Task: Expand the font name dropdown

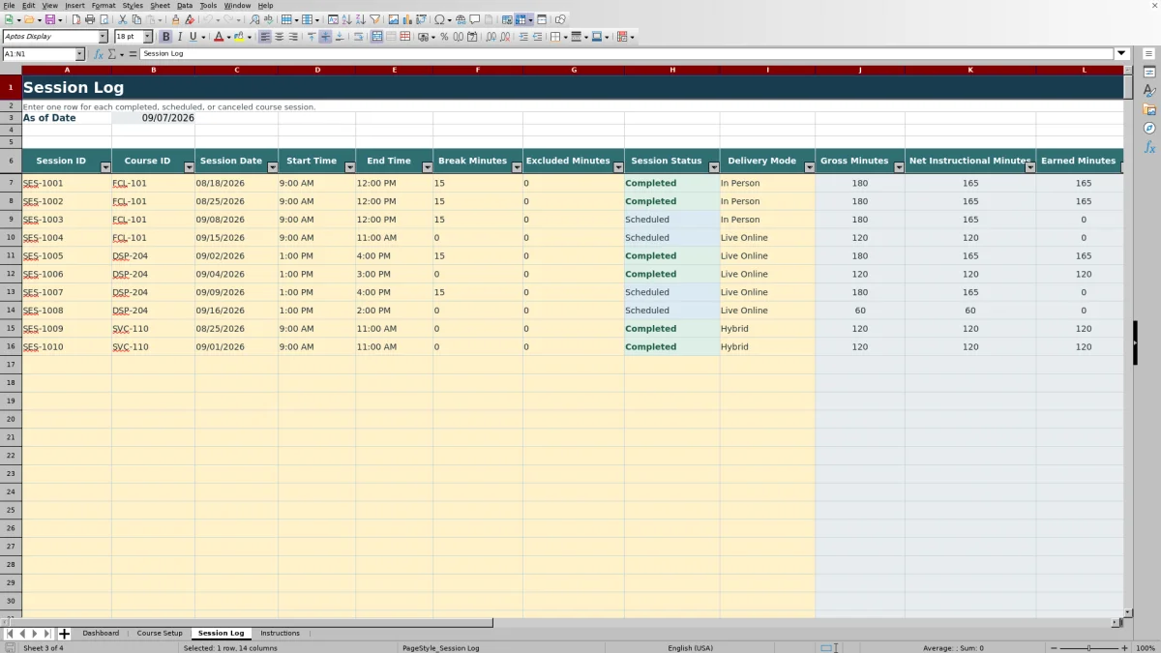Action: click(x=103, y=37)
